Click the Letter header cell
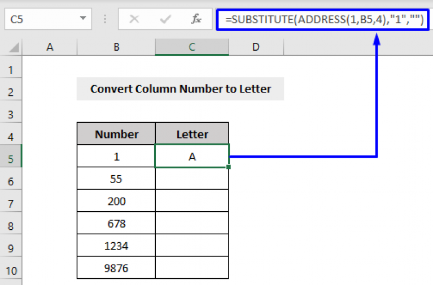433x285 pixels. click(x=192, y=134)
